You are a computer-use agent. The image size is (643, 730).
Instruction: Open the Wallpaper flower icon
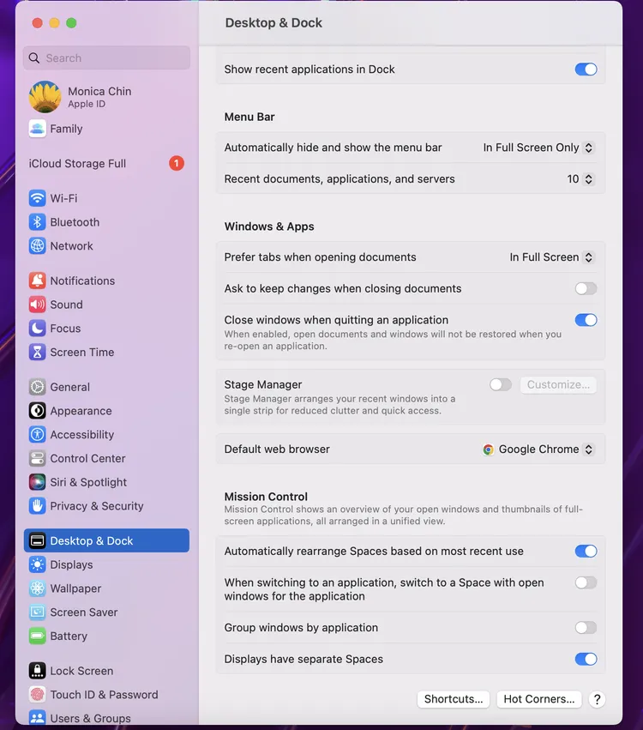(37, 588)
